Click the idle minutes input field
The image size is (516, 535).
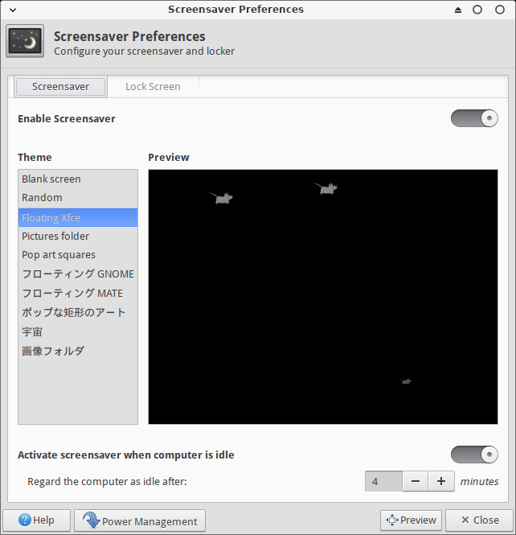coord(383,481)
